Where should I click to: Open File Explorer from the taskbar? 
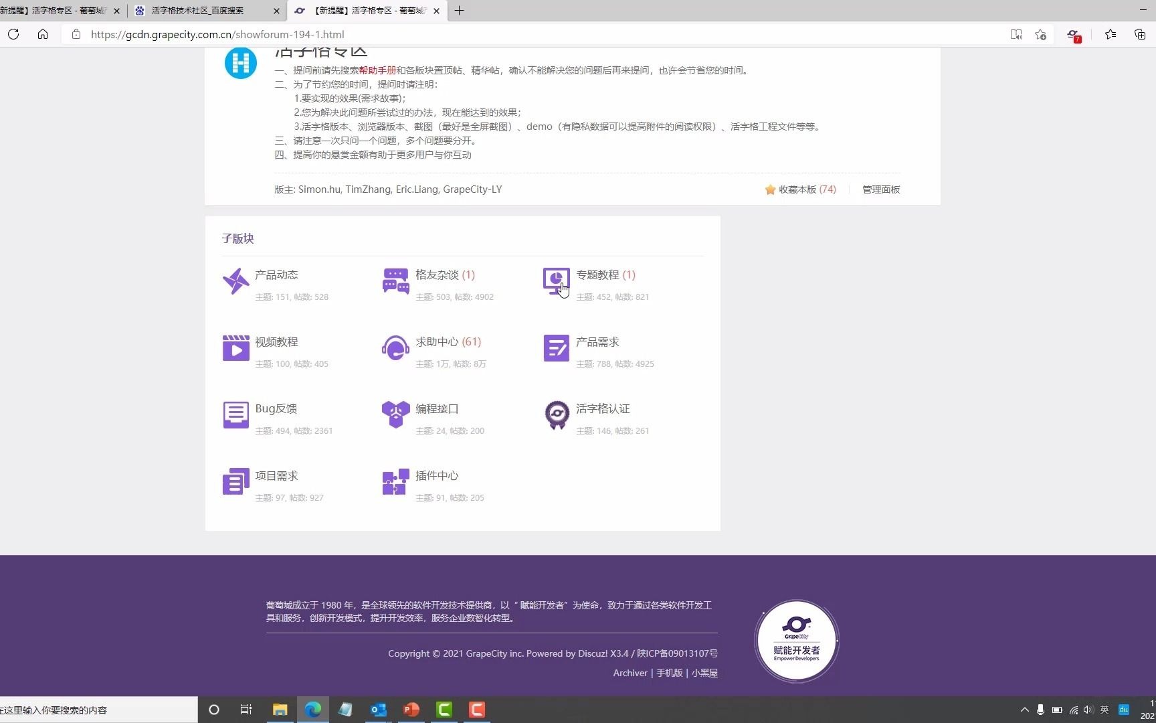[280, 710]
